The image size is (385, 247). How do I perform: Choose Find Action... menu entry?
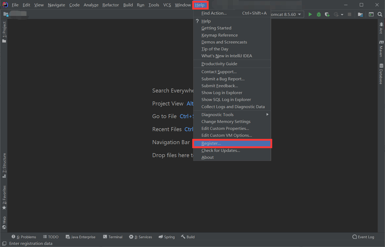[232, 13]
